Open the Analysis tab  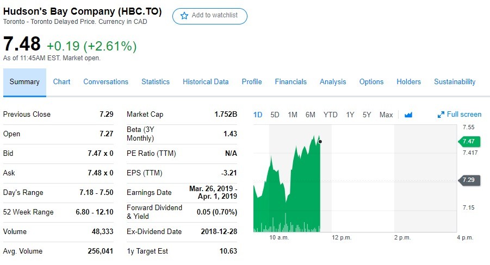pos(333,82)
